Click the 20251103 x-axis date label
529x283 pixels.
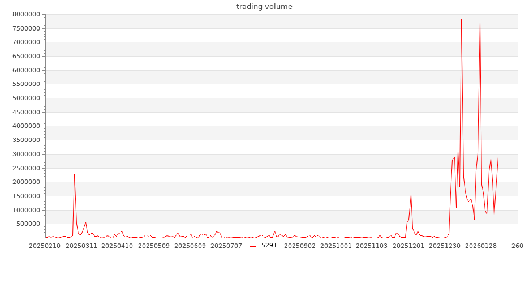point(372,246)
